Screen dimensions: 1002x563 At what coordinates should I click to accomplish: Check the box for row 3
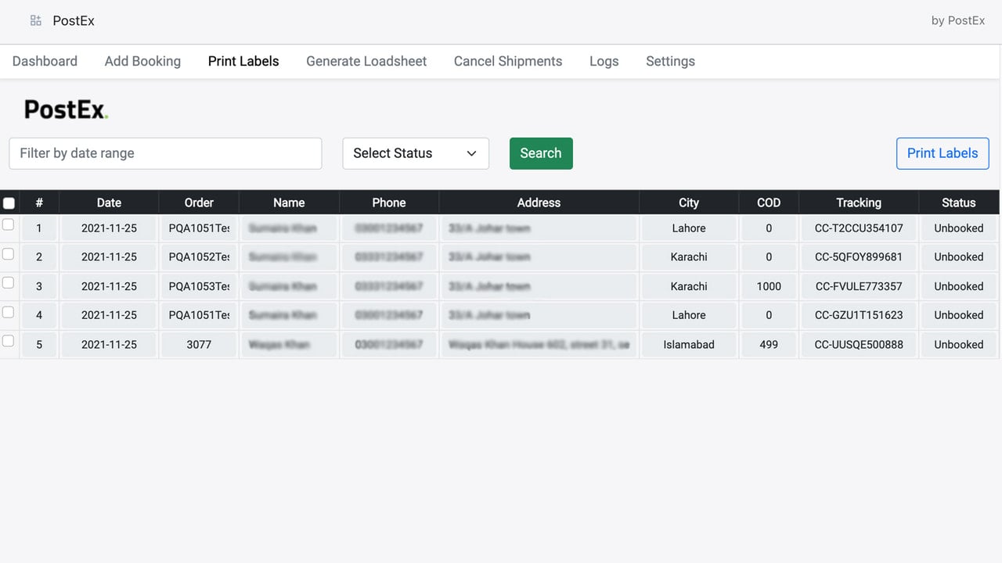8,282
